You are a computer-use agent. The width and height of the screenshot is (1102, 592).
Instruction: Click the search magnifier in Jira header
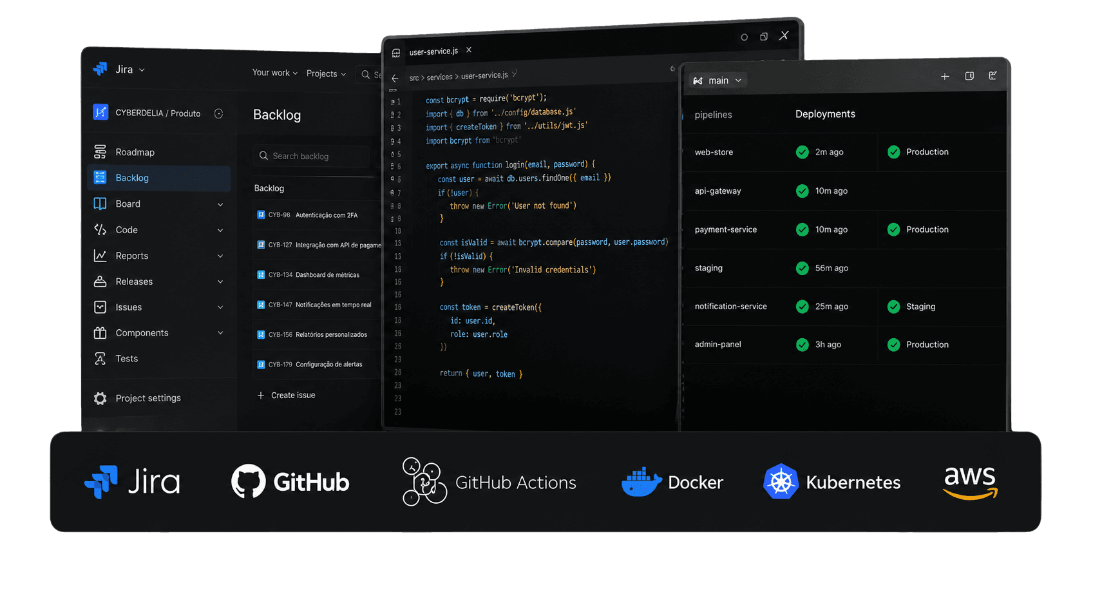(x=366, y=75)
